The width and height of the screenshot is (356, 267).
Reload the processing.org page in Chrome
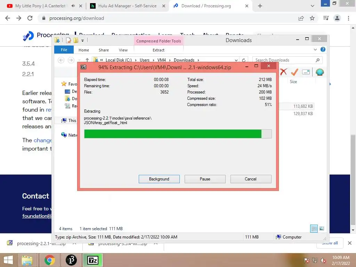pyautogui.click(x=30, y=18)
